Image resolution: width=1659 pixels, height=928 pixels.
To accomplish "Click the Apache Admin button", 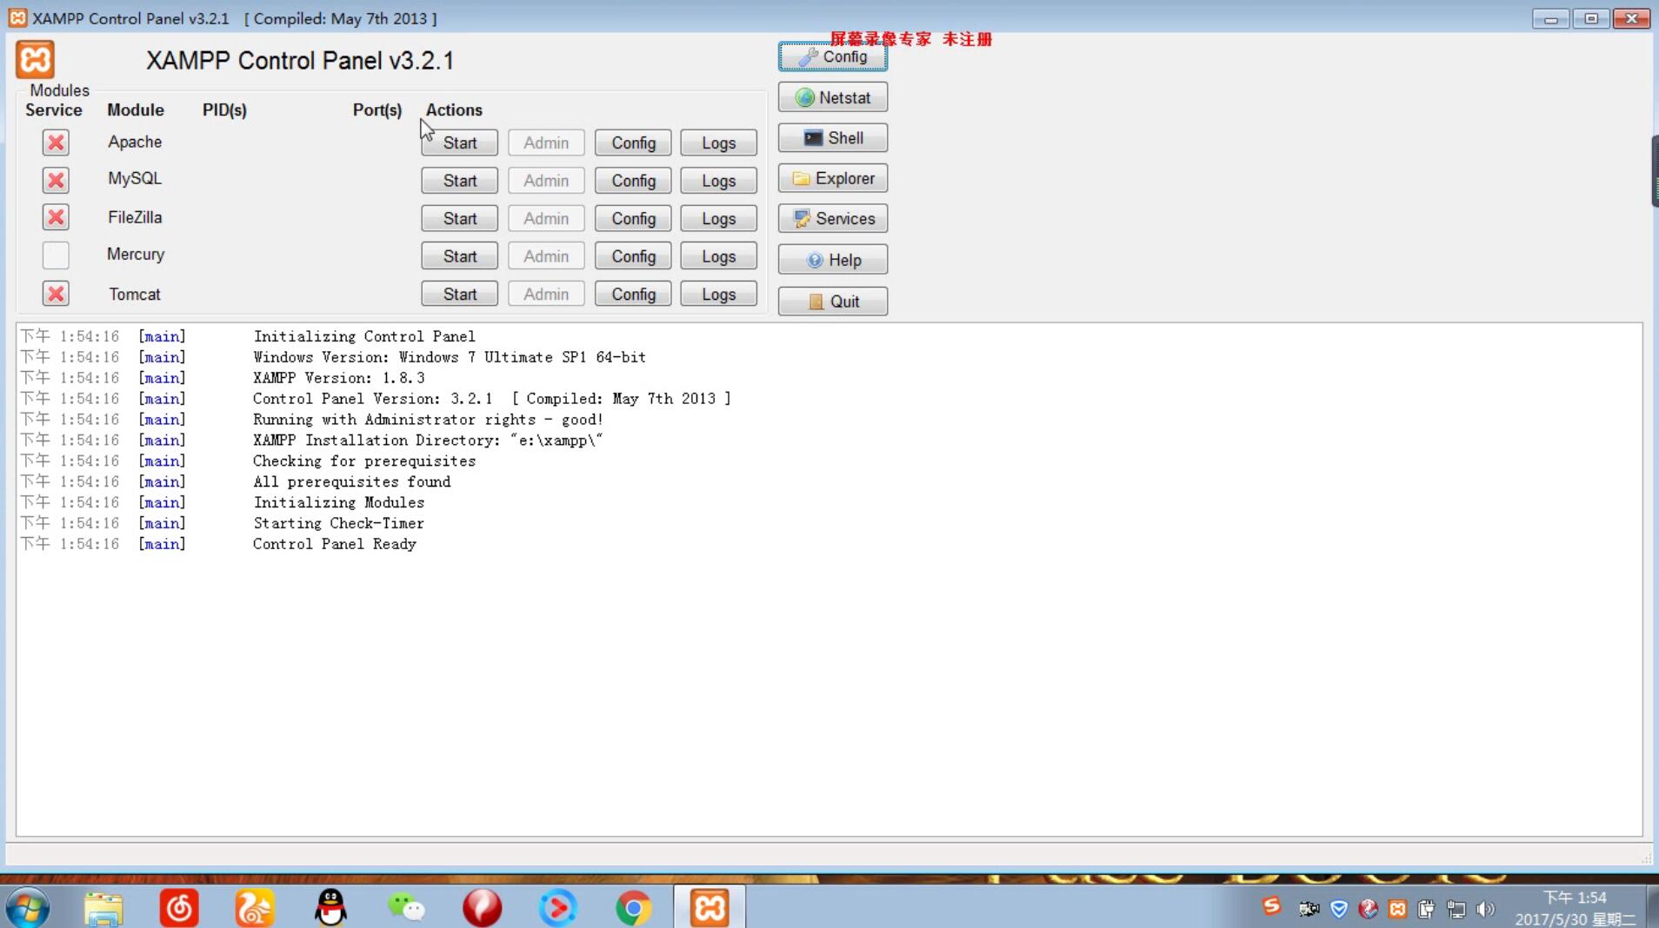I will [546, 143].
